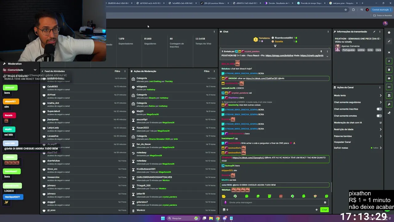The width and height of the screenshot is (394, 222).
Task: Open stats panel three-dot menu
Action: 214,31
